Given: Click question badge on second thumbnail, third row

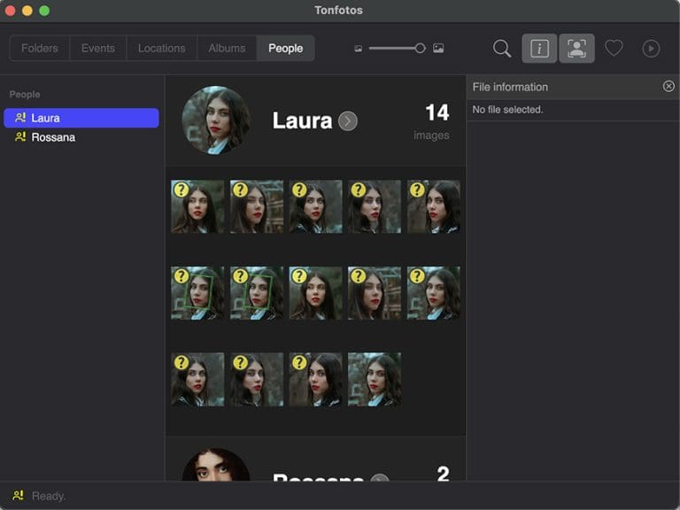Looking at the screenshot, I should point(240,362).
